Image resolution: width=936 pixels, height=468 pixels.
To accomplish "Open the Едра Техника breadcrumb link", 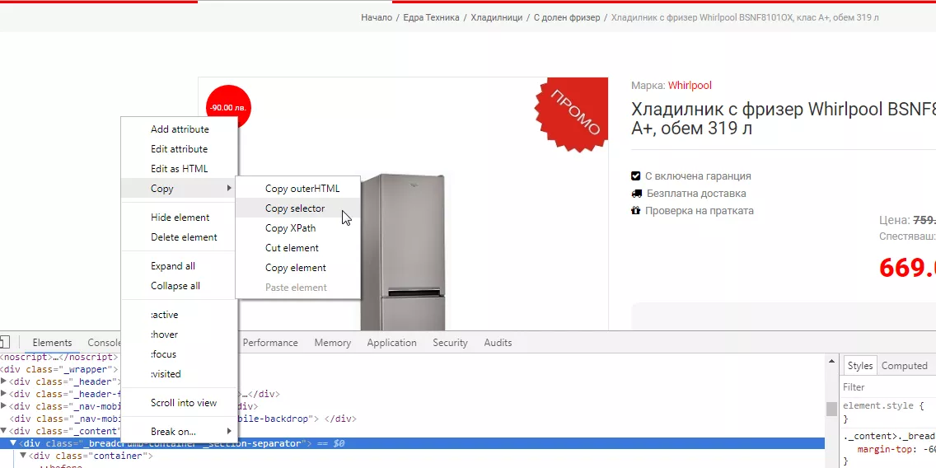I will point(431,17).
